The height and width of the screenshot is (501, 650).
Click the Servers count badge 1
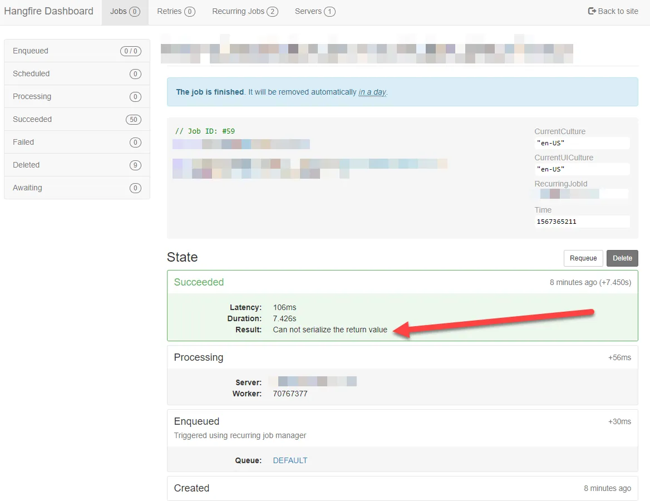(329, 12)
